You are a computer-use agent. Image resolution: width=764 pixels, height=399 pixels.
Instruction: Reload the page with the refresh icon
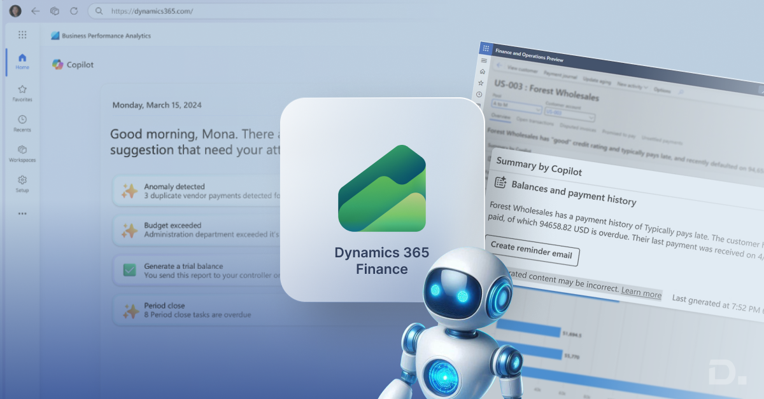click(x=74, y=11)
